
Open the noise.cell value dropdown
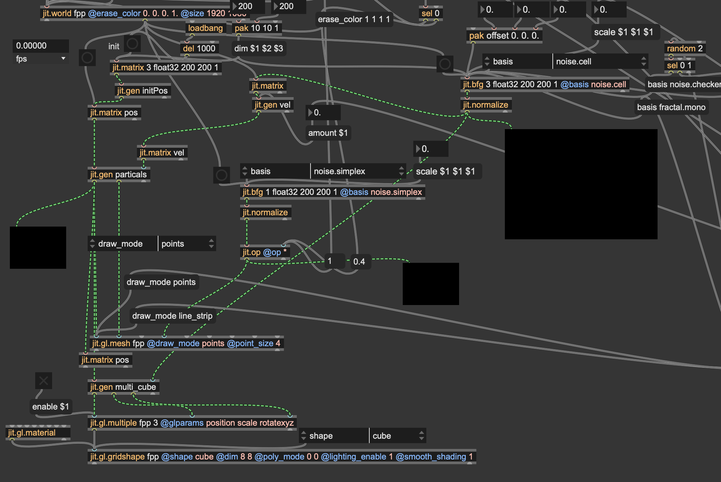(x=600, y=62)
